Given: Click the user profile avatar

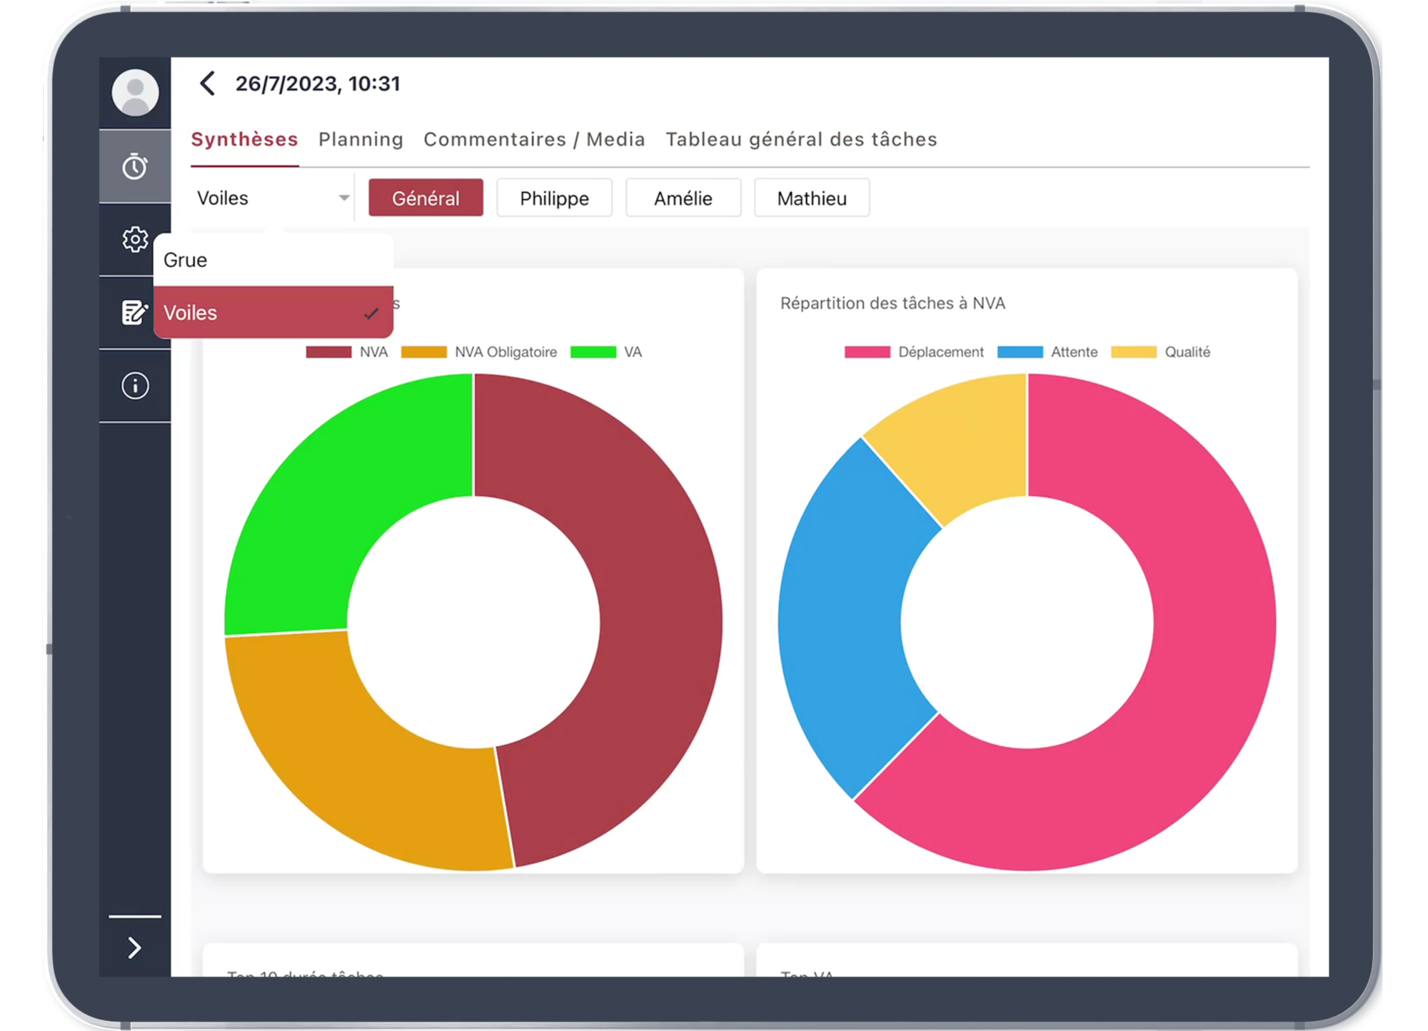Looking at the screenshot, I should 134,91.
